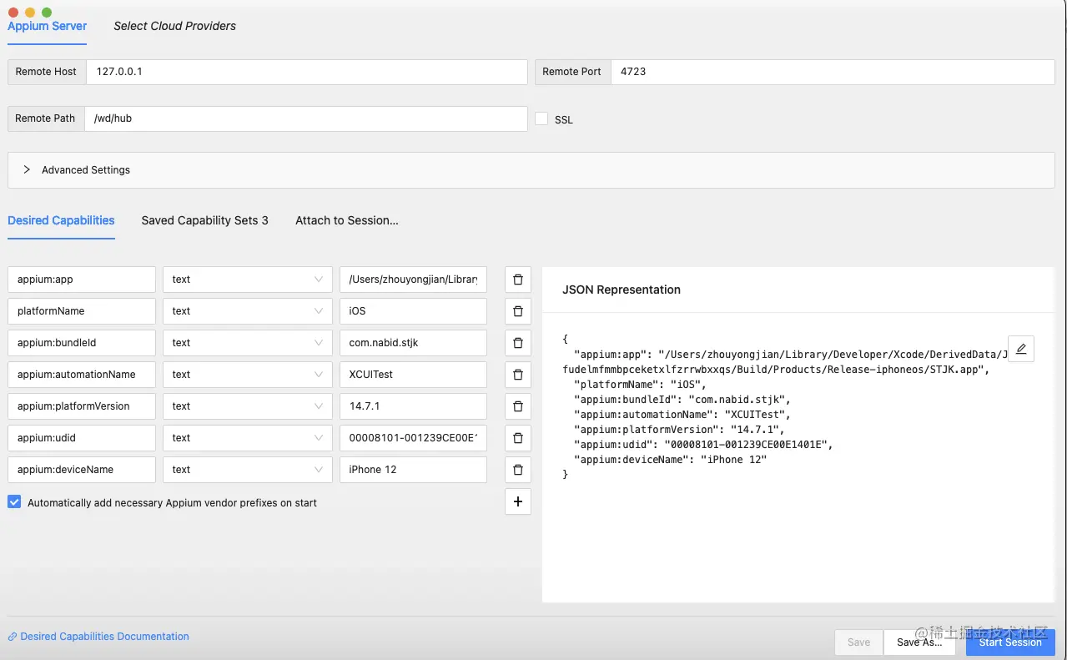Delete the appium:bundleId capability row
Image resolution: width=1067 pixels, height=660 pixels.
pos(517,343)
